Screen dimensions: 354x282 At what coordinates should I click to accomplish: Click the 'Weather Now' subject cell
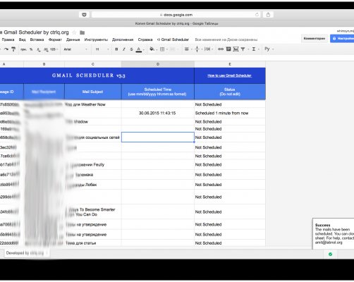click(93, 104)
